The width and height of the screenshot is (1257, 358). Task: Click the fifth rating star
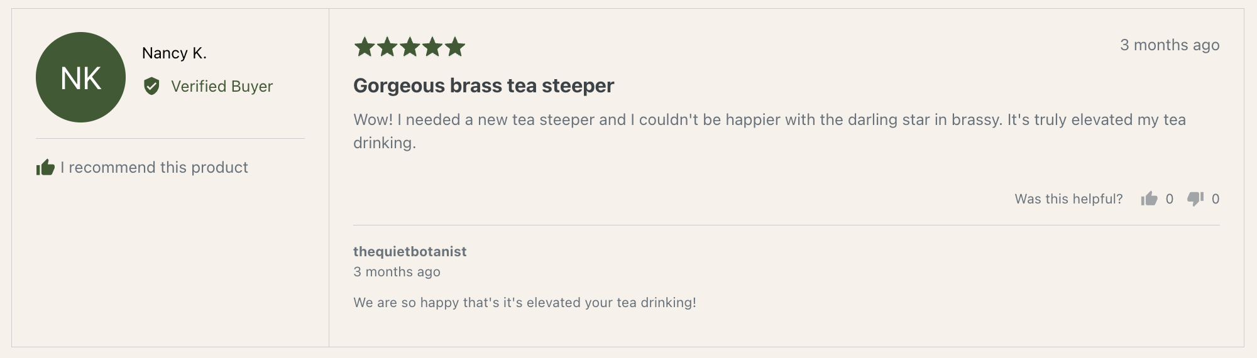[455, 46]
